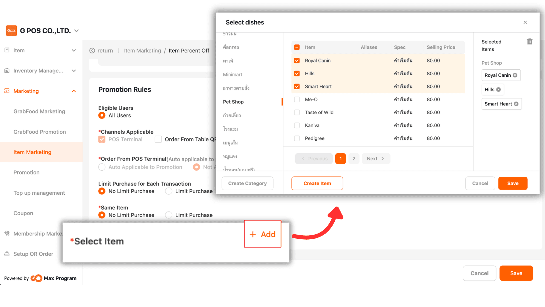This screenshot has height=307, width=545.
Task: Save the selected dishes in dialog
Action: click(513, 183)
